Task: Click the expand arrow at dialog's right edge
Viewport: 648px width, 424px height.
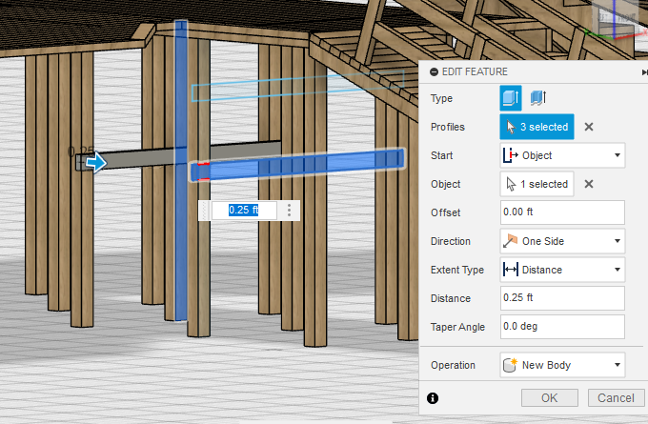Action: pos(645,72)
